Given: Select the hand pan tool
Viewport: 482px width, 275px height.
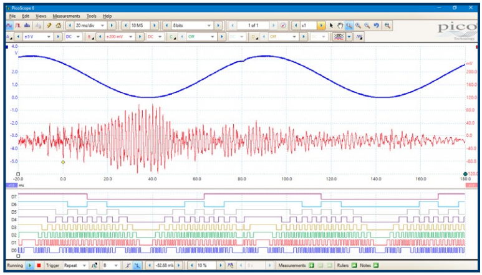Looking at the screenshot, I should click(x=340, y=26).
